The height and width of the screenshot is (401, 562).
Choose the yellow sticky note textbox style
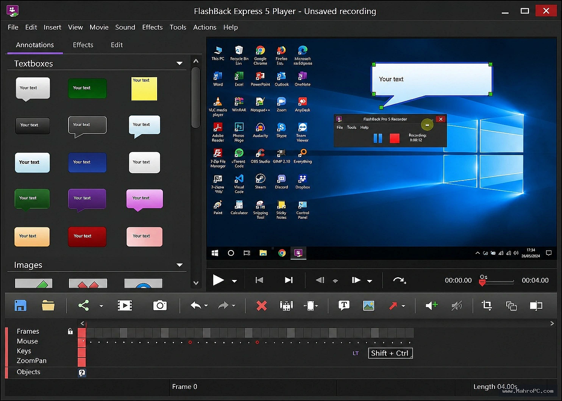tap(144, 89)
